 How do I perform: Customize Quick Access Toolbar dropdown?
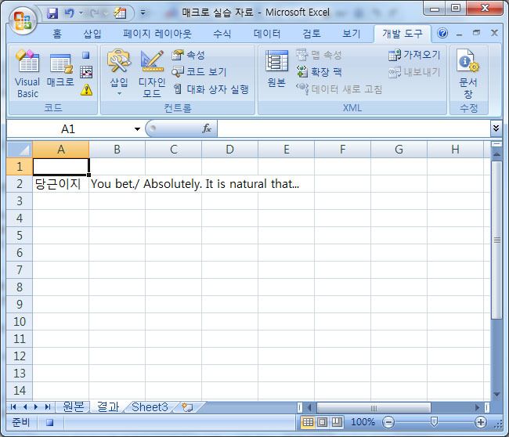pyautogui.click(x=143, y=13)
